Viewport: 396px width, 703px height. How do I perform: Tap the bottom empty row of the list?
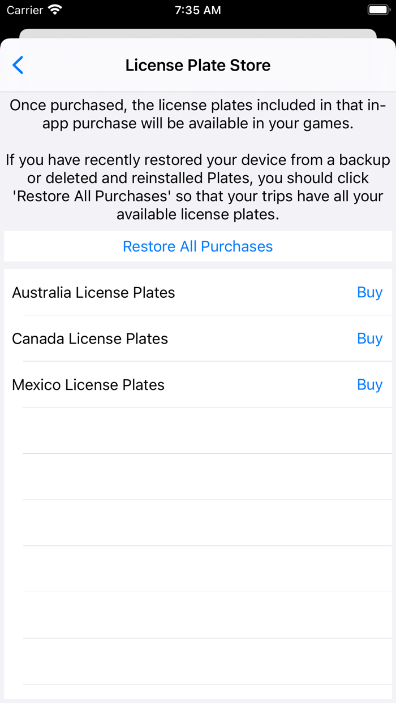[x=197, y=661]
